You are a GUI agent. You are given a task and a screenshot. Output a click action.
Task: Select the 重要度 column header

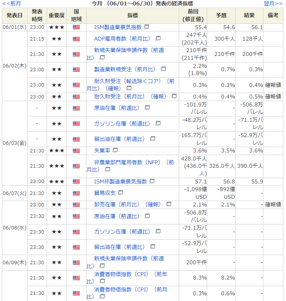point(56,16)
